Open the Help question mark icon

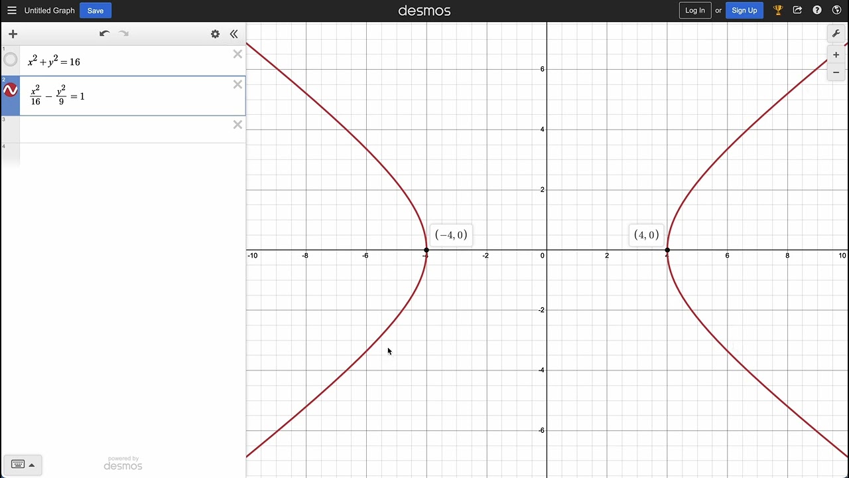pyautogui.click(x=817, y=11)
